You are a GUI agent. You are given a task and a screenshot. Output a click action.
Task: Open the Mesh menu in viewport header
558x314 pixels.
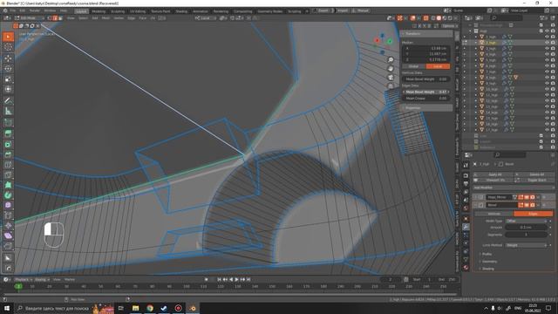coord(105,17)
